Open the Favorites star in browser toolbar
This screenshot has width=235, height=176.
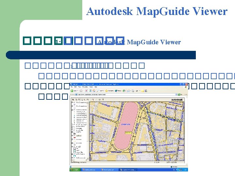click(x=109, y=91)
